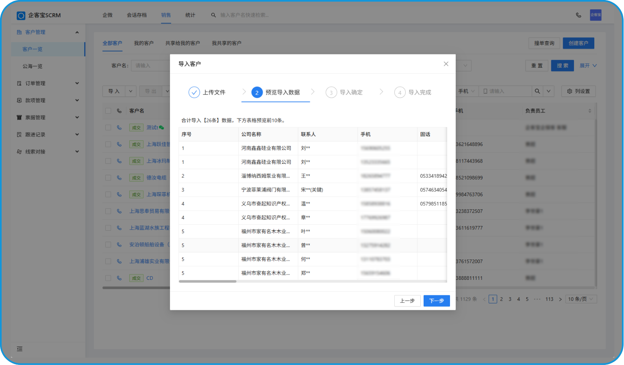Expand the 展开 filter options
624x365 pixels.
[x=588, y=66]
